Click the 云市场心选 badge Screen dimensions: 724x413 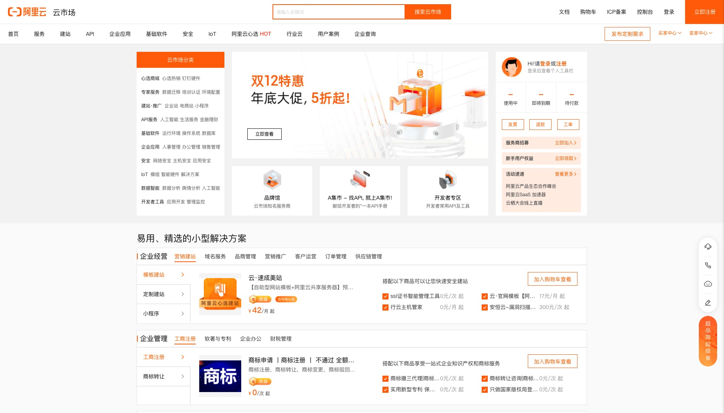click(x=286, y=299)
